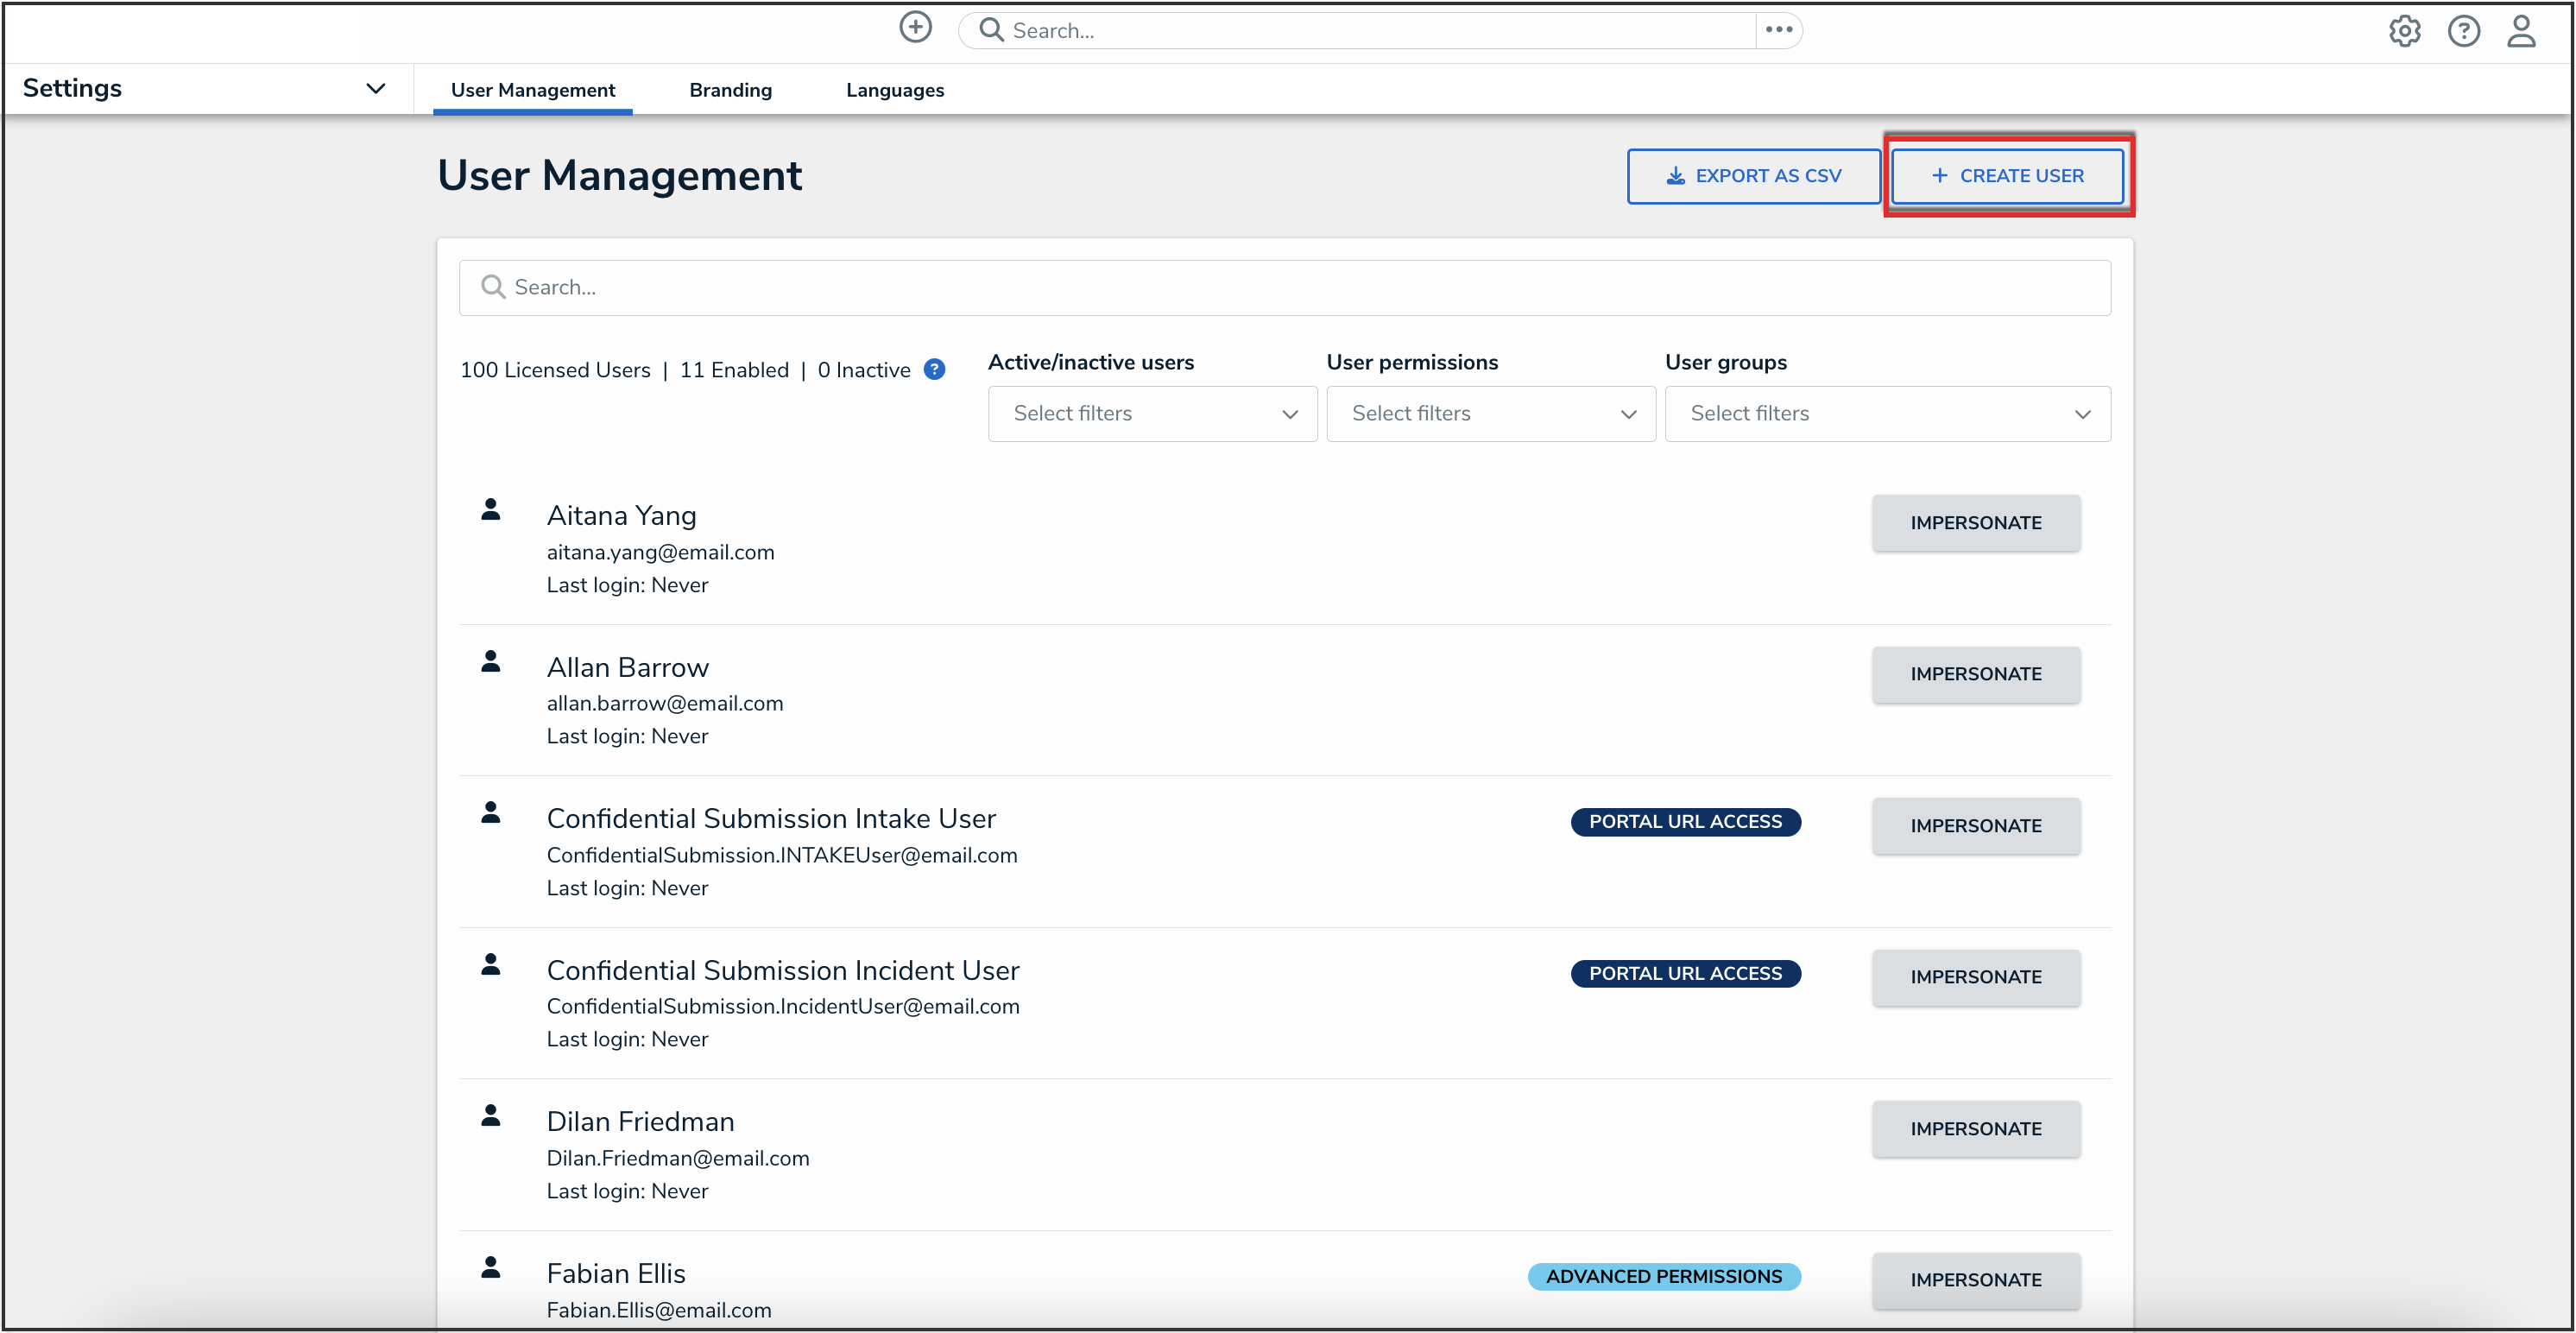Click the Create User button

pos(2007,176)
